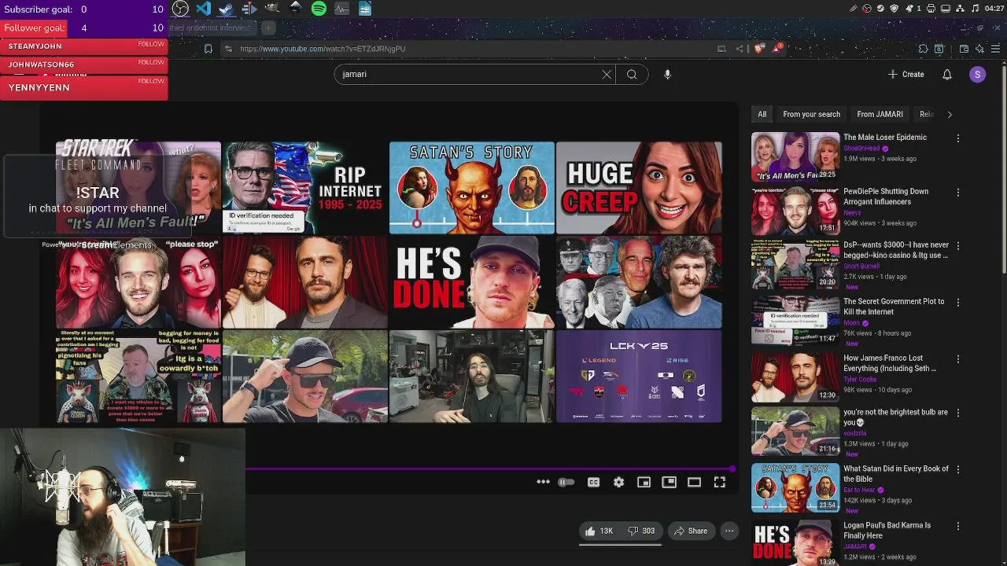Select the 'From your search' chip

point(811,114)
